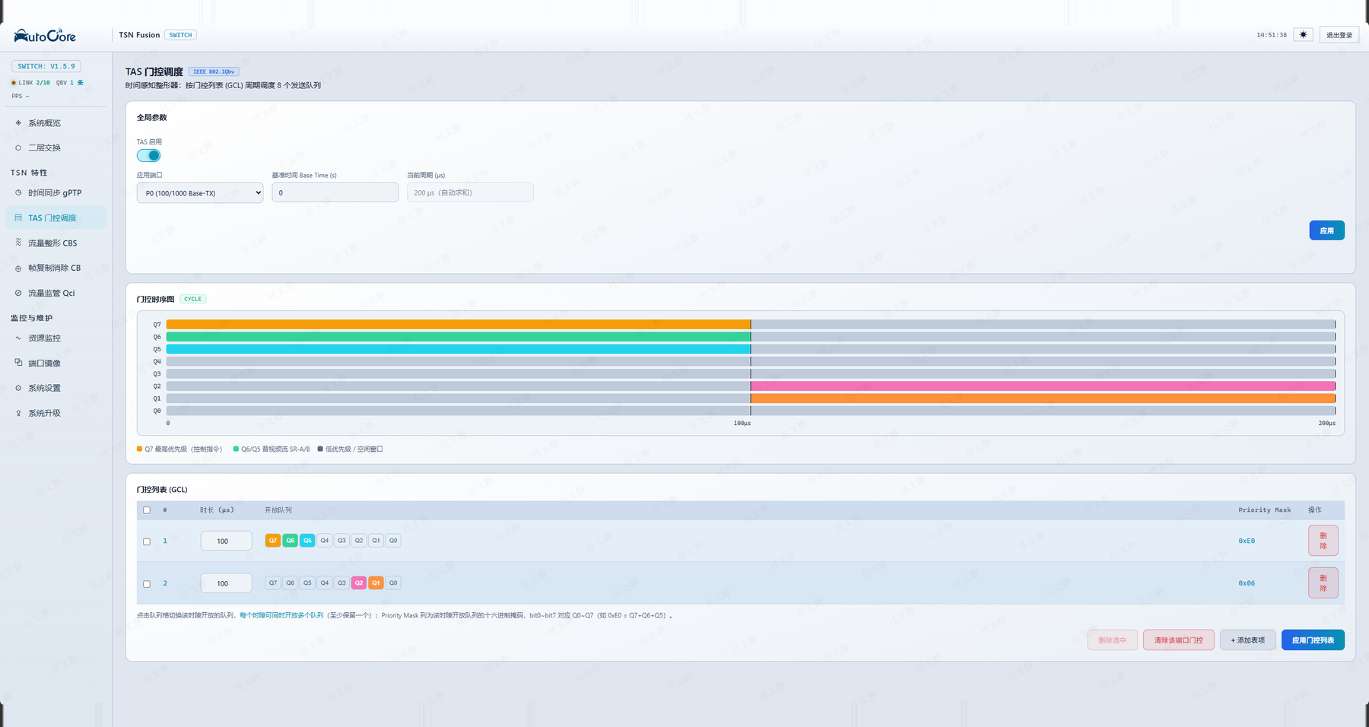Toggle queue Q1 in GCL entry 2
Screen dimensions: 1369x727
[376, 583]
